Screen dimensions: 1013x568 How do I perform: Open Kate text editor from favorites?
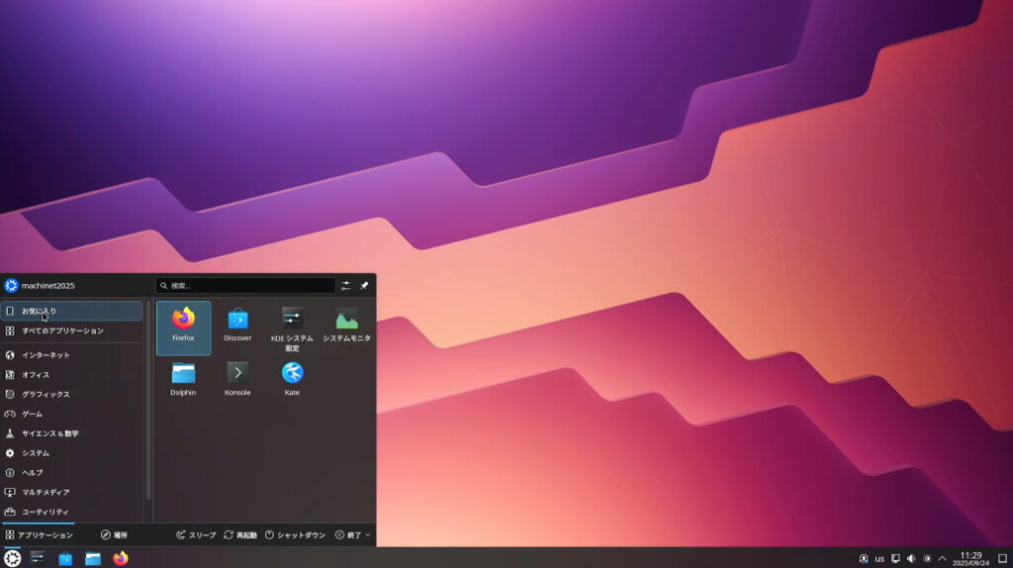click(292, 379)
